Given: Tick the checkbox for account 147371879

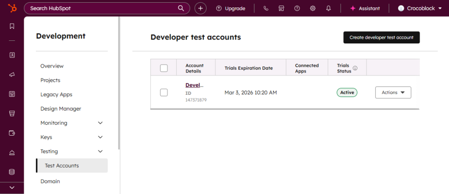Looking at the screenshot, I should pos(164,93).
